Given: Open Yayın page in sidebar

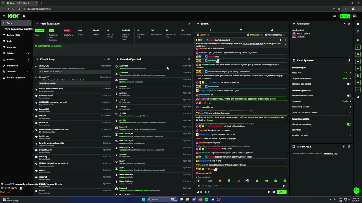Looking at the screenshot, I should (16, 23).
